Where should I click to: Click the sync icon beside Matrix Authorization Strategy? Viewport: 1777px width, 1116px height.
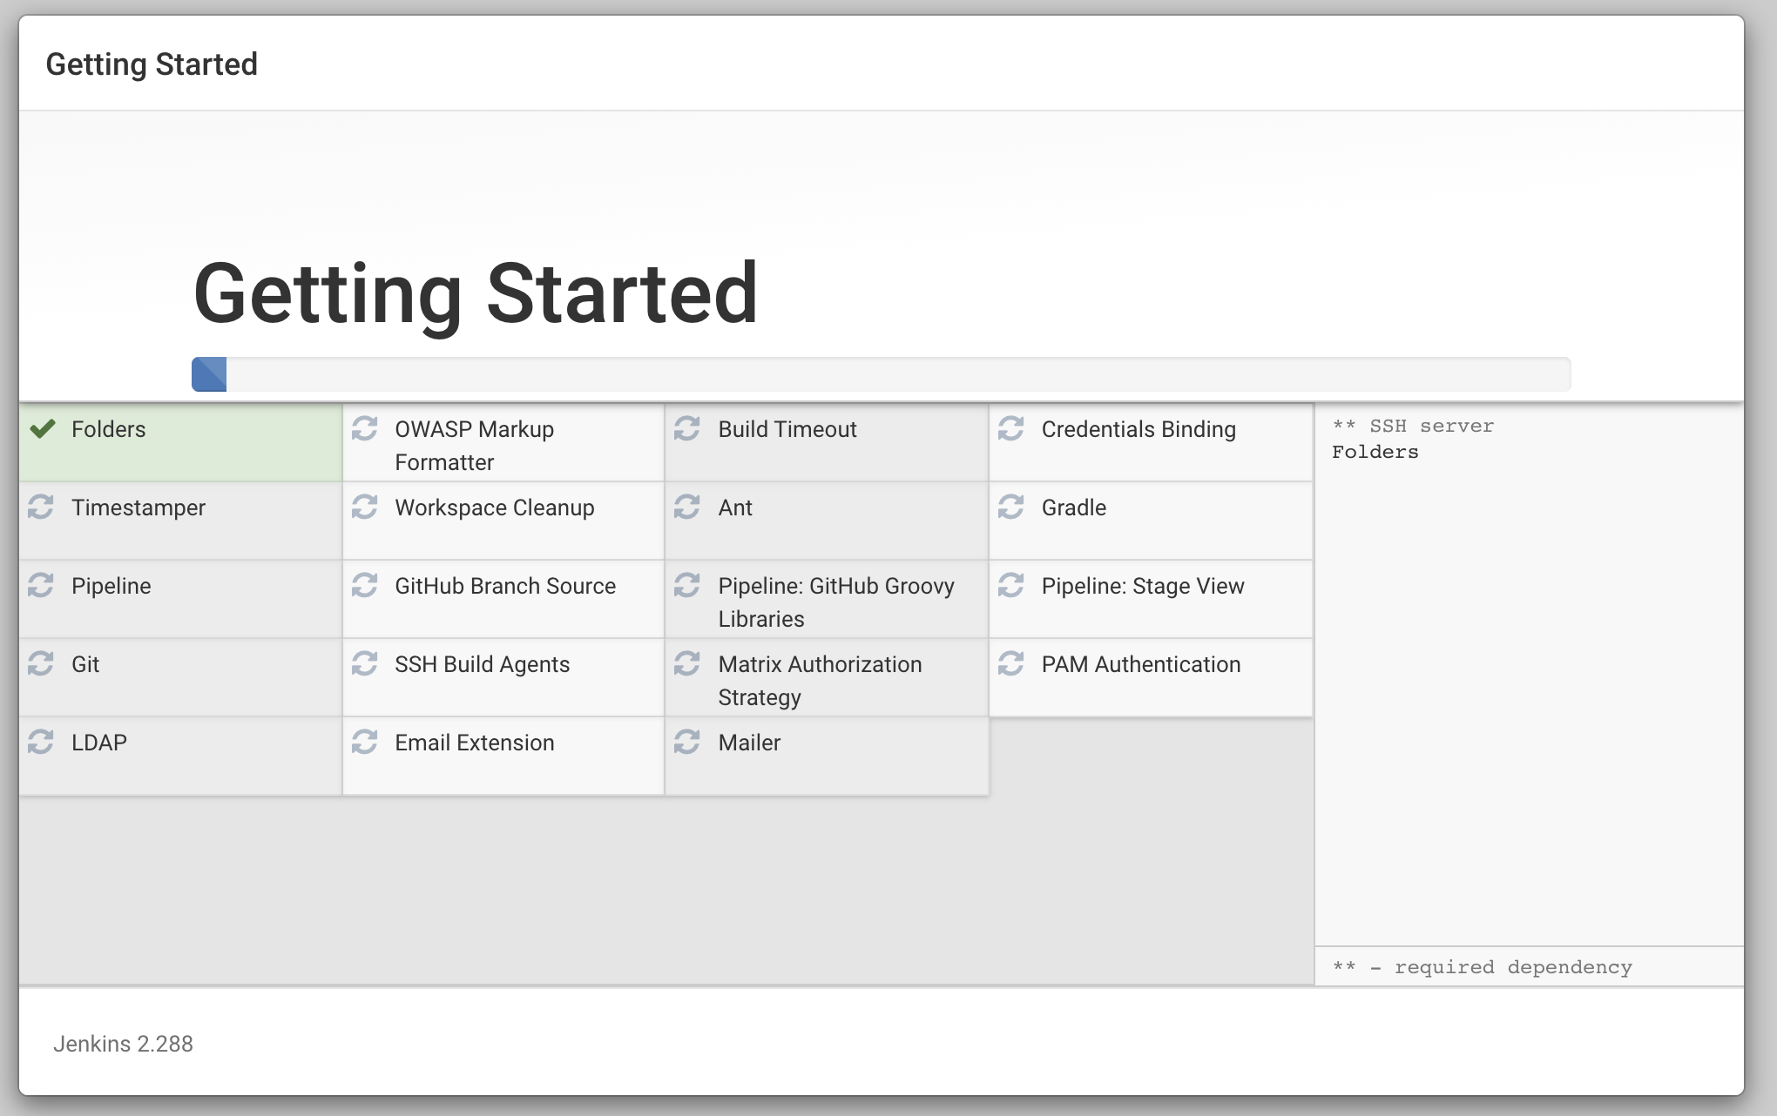point(687,663)
